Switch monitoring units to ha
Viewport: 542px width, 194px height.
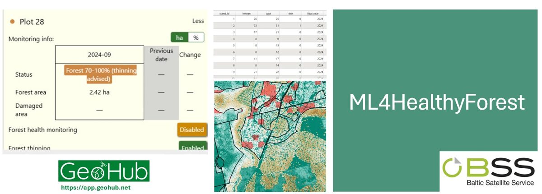pyautogui.click(x=179, y=38)
